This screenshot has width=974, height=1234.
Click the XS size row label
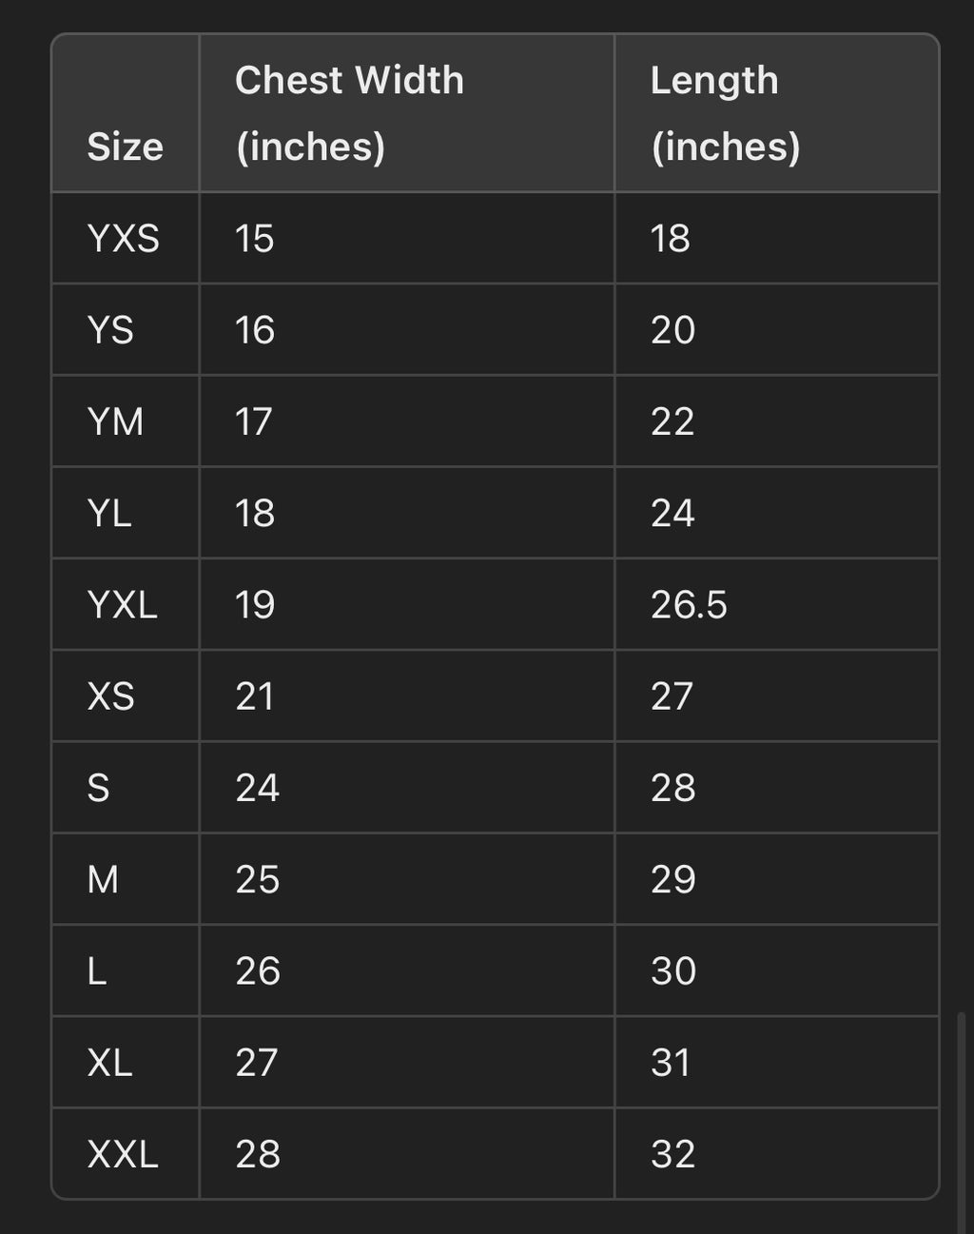click(x=110, y=696)
